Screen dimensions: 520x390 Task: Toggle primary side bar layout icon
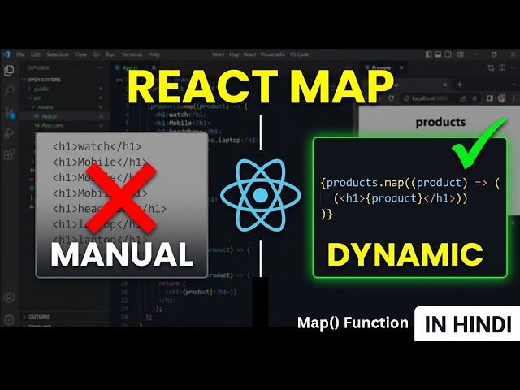coord(428,54)
